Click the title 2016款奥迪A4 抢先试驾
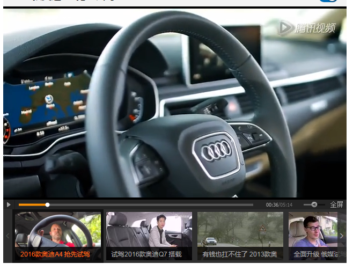Viewport: 353px width, 271px height. pyautogui.click(x=55, y=254)
